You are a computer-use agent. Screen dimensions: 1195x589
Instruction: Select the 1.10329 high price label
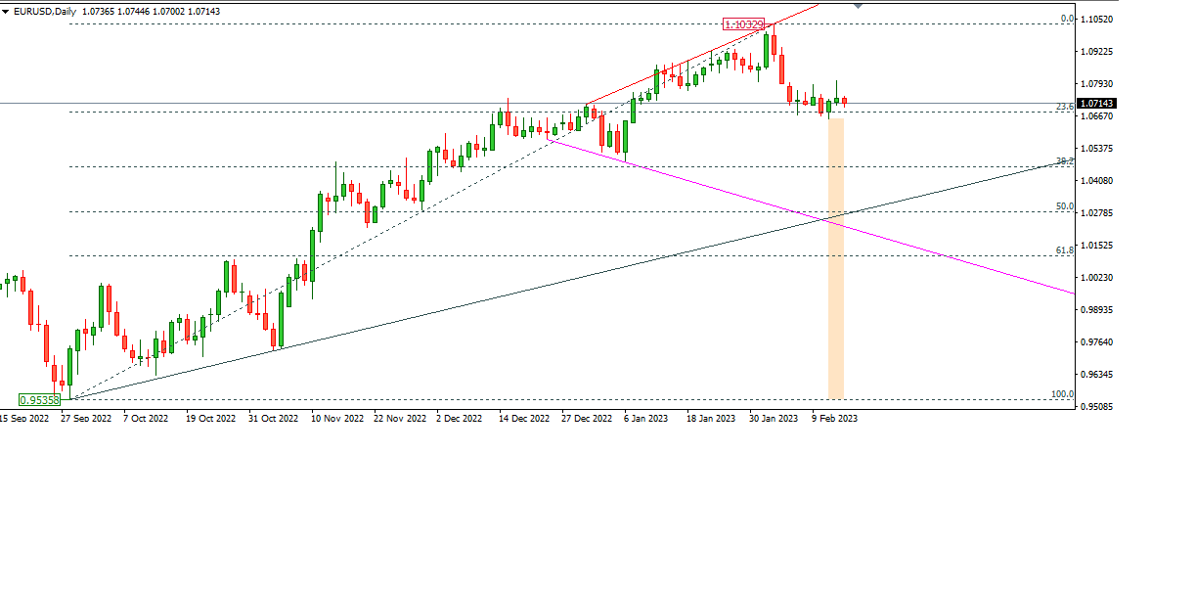pos(743,23)
